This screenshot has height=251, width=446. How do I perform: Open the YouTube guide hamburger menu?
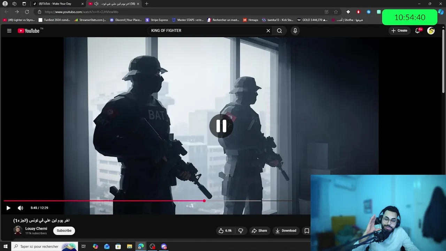[x=9, y=31]
